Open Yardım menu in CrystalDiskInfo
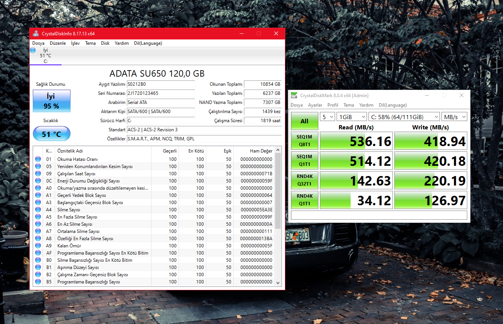Image resolution: width=503 pixels, height=324 pixels. tap(122, 43)
